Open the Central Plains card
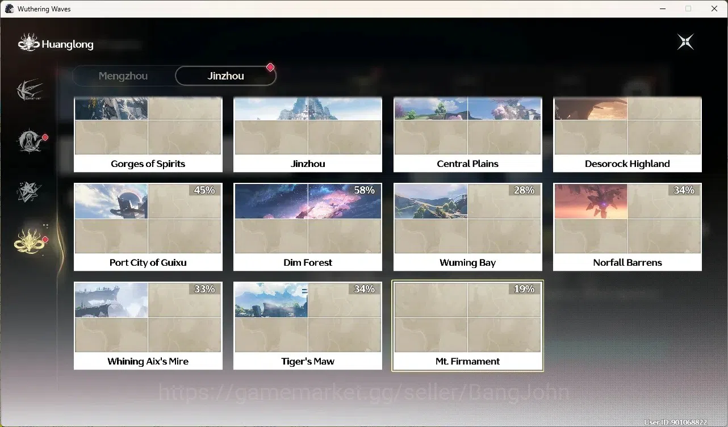728x427 pixels. (468, 135)
